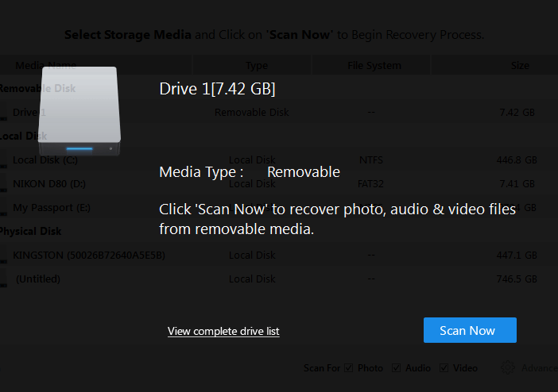This screenshot has width=558, height=392.
Task: Click the Scan Now button
Action: 470,330
